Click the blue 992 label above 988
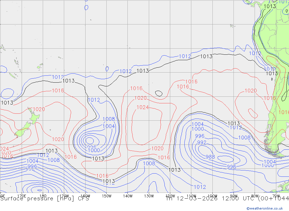This screenshot has width=289, height=211. [x=202, y=142]
